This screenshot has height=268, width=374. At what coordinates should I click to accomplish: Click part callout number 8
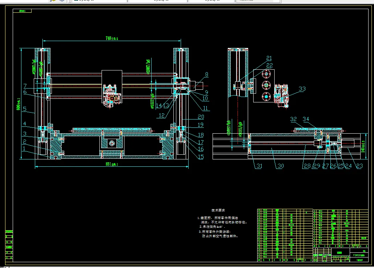pyautogui.click(x=206, y=74)
